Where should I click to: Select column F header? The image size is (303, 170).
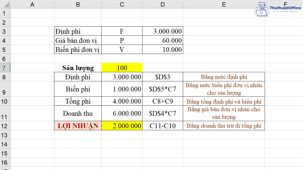click(285, 4)
